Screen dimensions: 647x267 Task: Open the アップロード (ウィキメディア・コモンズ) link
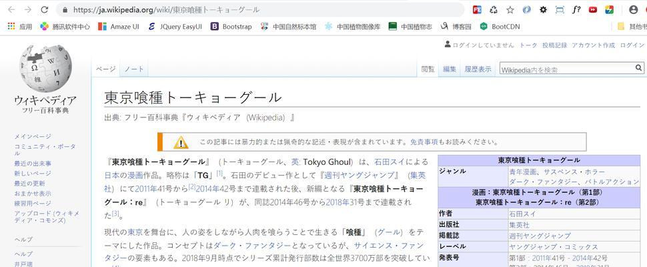tap(47, 217)
